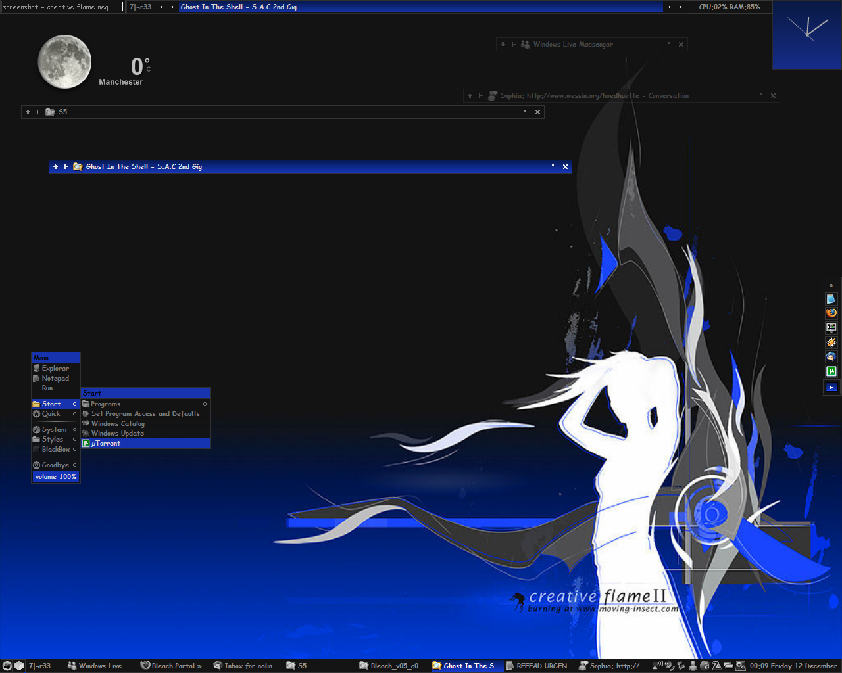The image size is (842, 673).
Task: Click the Manchester weather label
Action: tap(120, 82)
